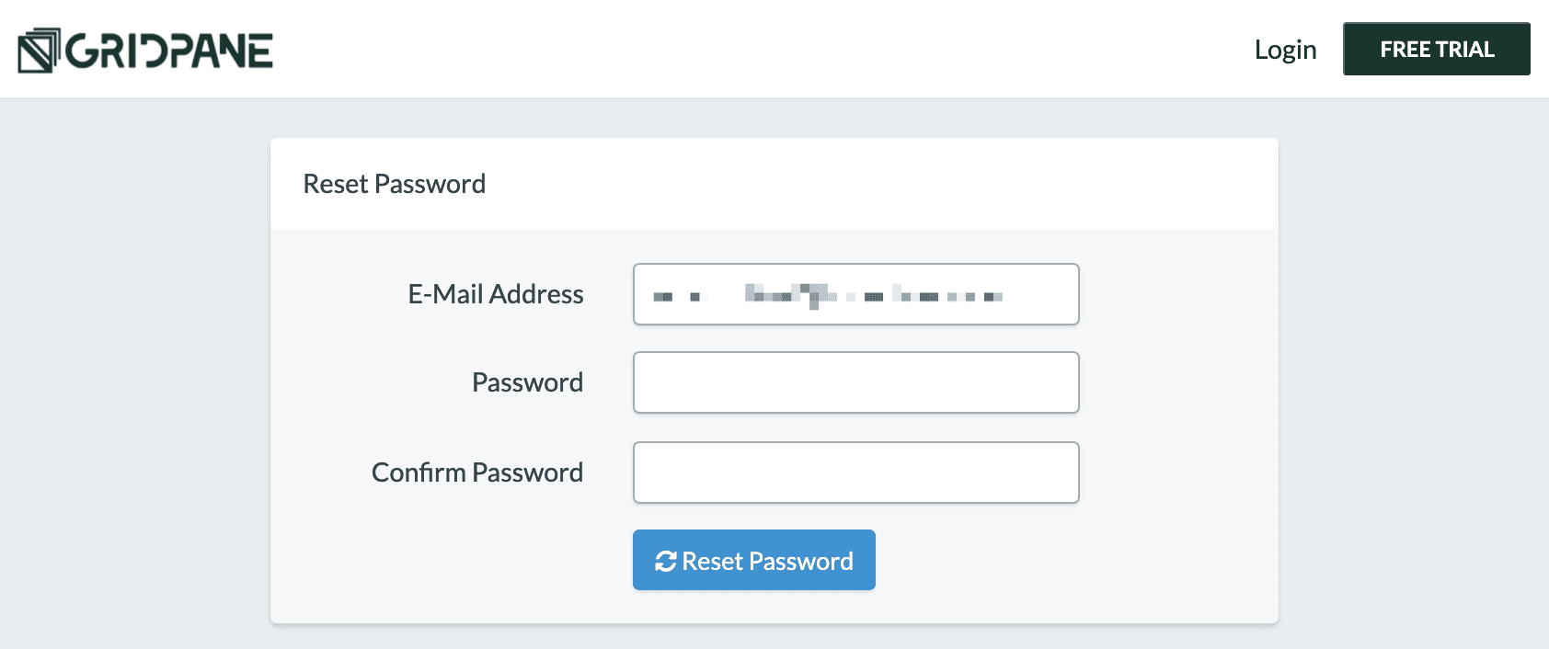Start a FREE TRIAL
Viewport: 1549px width, 649px height.
[x=1436, y=49]
